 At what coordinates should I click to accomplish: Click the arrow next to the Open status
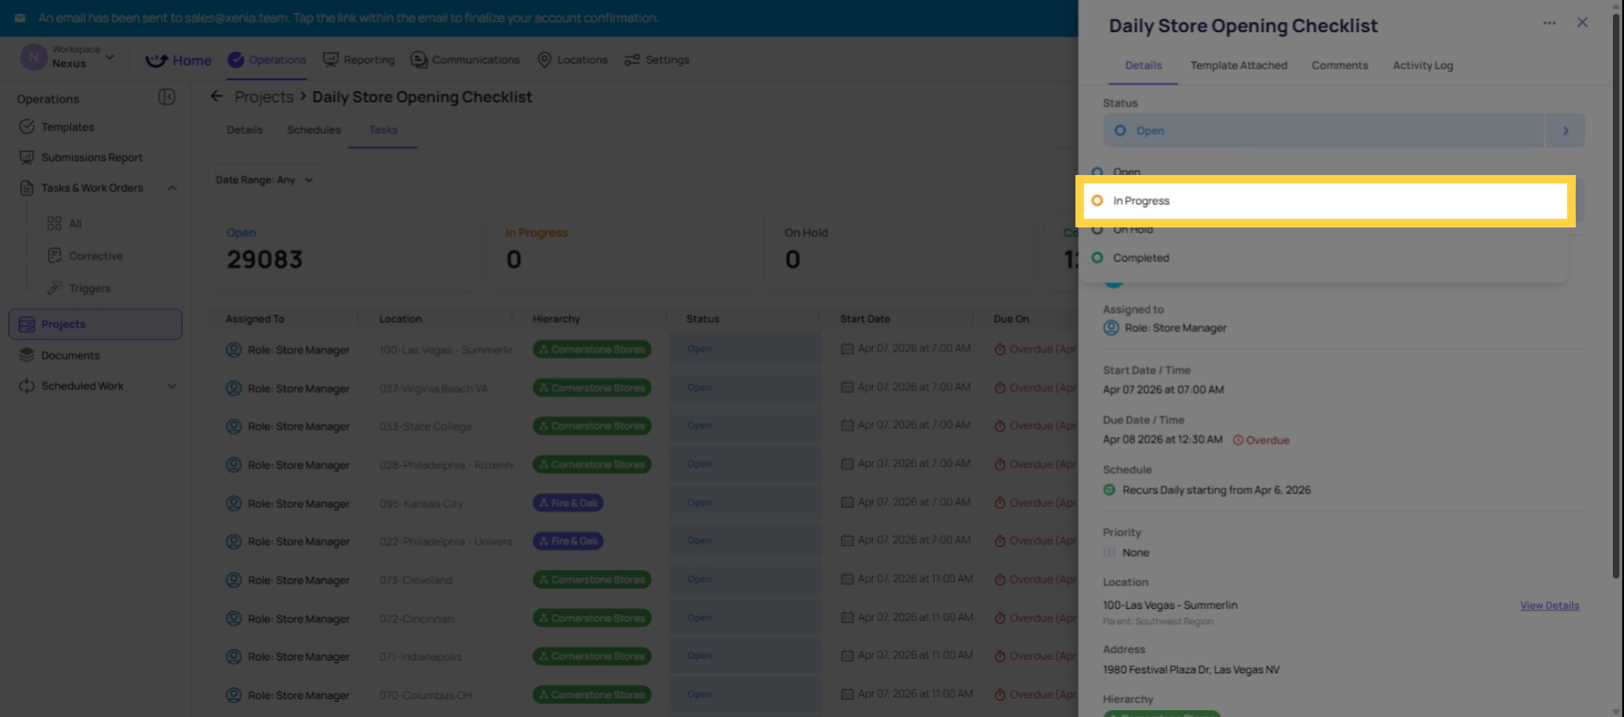(x=1566, y=131)
